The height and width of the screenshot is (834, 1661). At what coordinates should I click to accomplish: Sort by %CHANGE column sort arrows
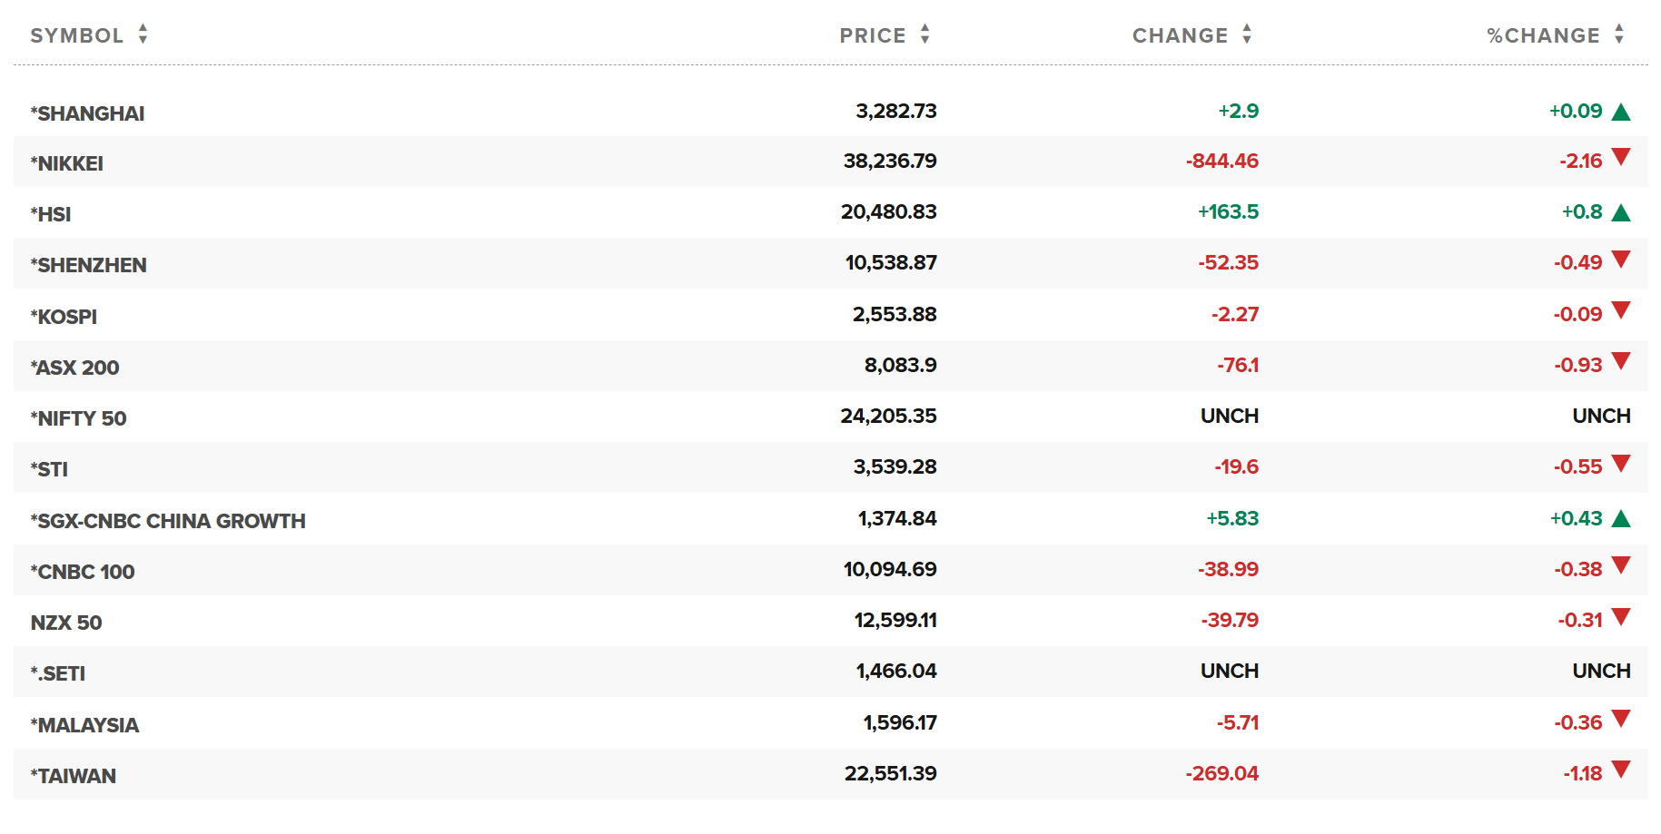[x=1619, y=34]
